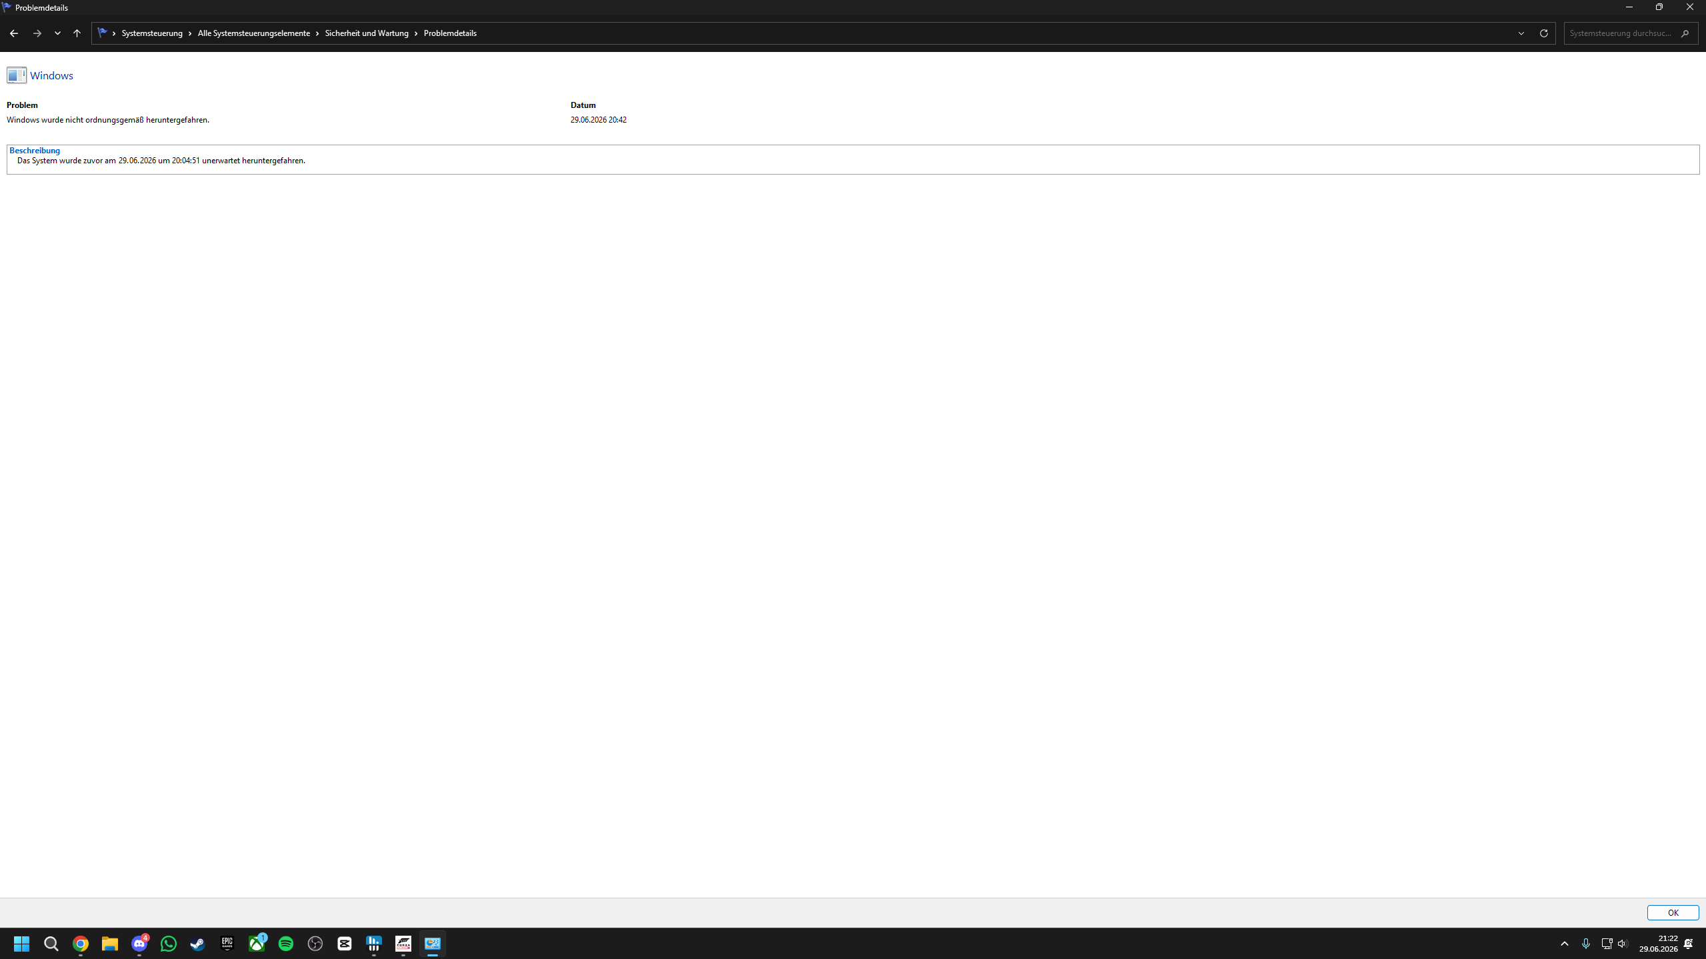Open CapCut from taskbar
The height and width of the screenshot is (959, 1706).
click(345, 944)
